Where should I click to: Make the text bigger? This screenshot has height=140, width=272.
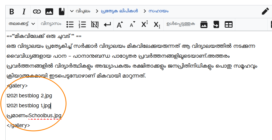(x=120, y=25)
